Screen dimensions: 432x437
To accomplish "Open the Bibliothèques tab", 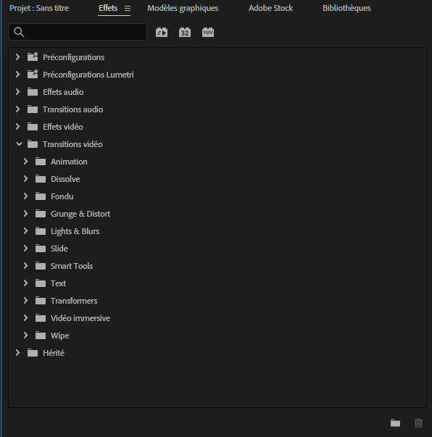I will click(346, 9).
